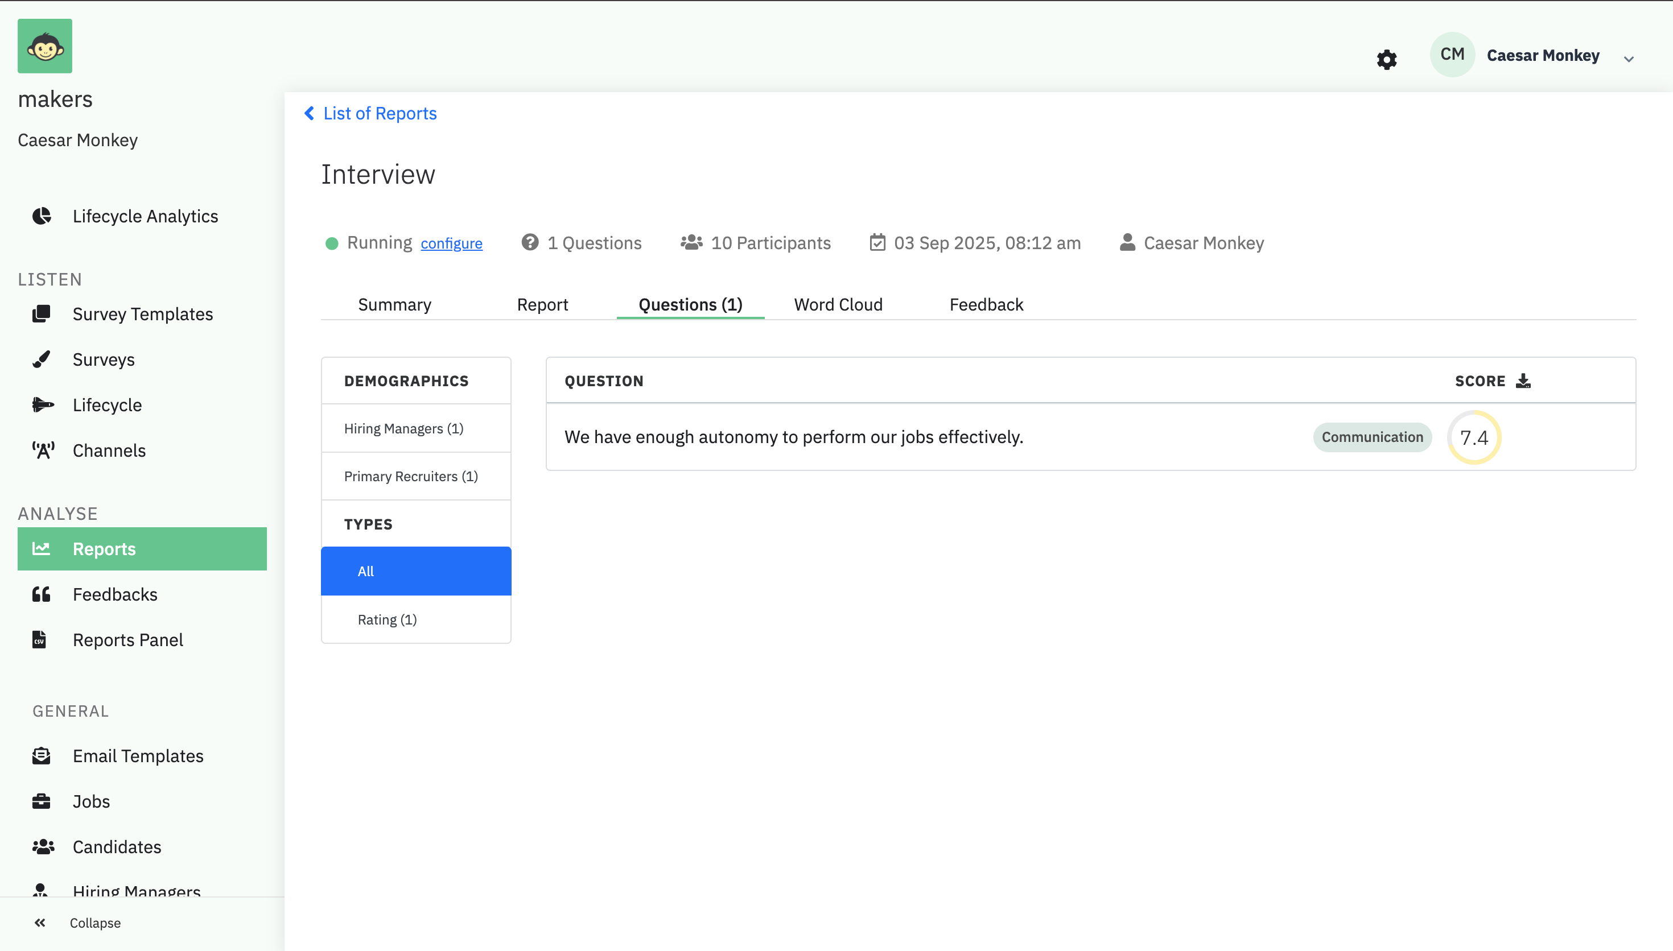1673x951 pixels.
Task: Open Candidates list
Action: [x=117, y=847]
